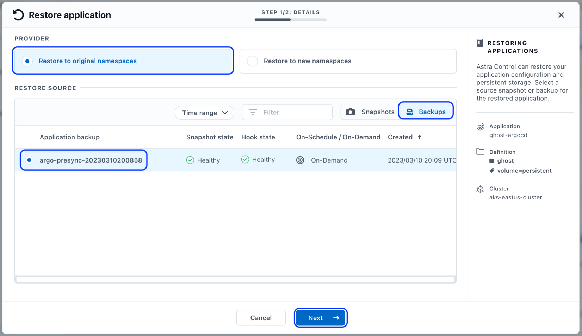Click the Application spiral icon in sidebar
Screen dimensions: 582x336
pyautogui.click(x=480, y=127)
